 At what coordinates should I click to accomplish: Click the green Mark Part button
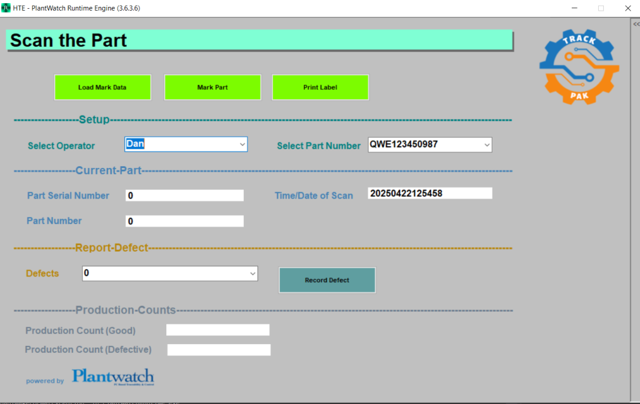(x=212, y=87)
